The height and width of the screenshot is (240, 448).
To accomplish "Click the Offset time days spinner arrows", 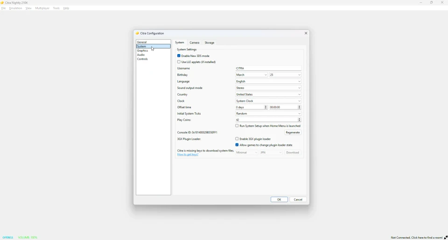I will coord(266,107).
